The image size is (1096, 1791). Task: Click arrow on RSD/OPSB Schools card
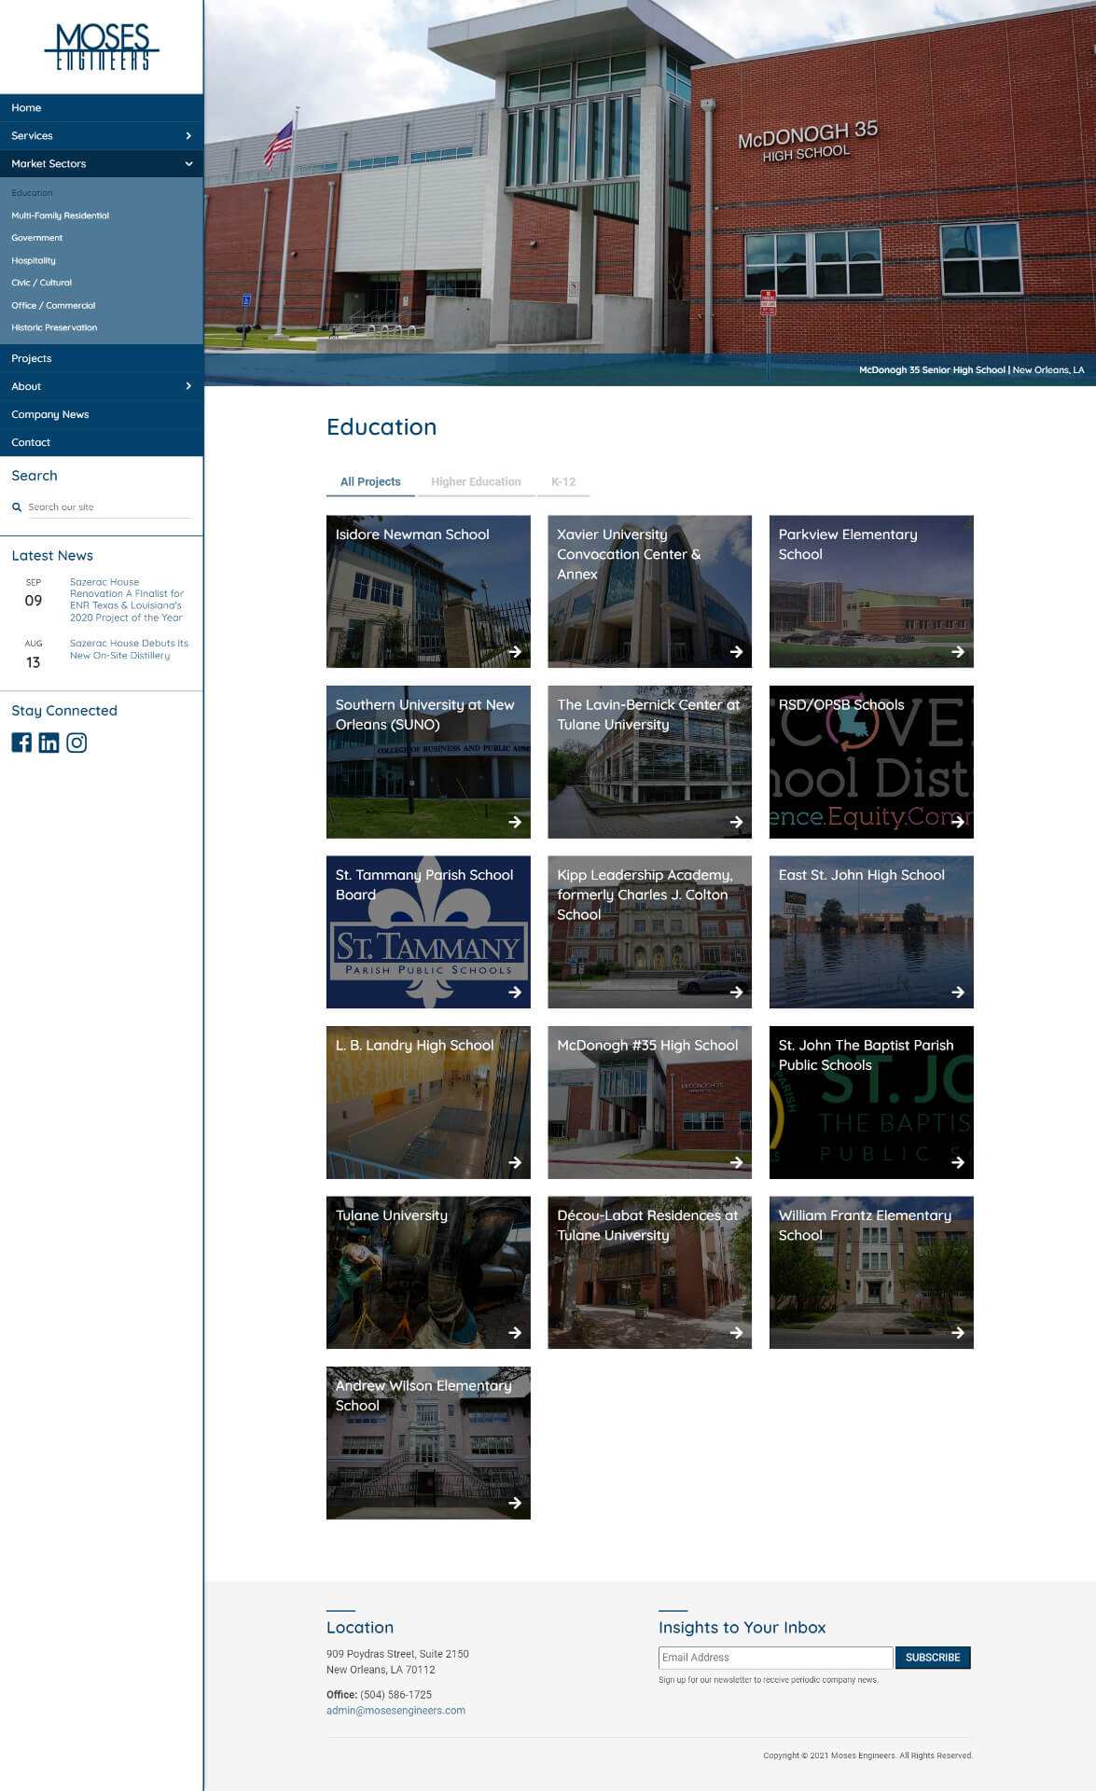pos(958,822)
